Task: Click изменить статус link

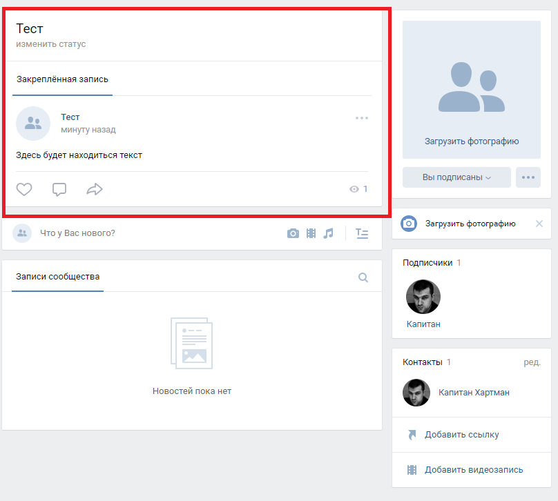Action: pyautogui.click(x=51, y=44)
